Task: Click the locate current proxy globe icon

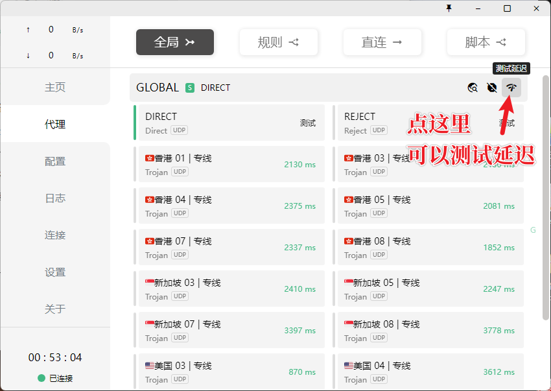Action: (473, 88)
